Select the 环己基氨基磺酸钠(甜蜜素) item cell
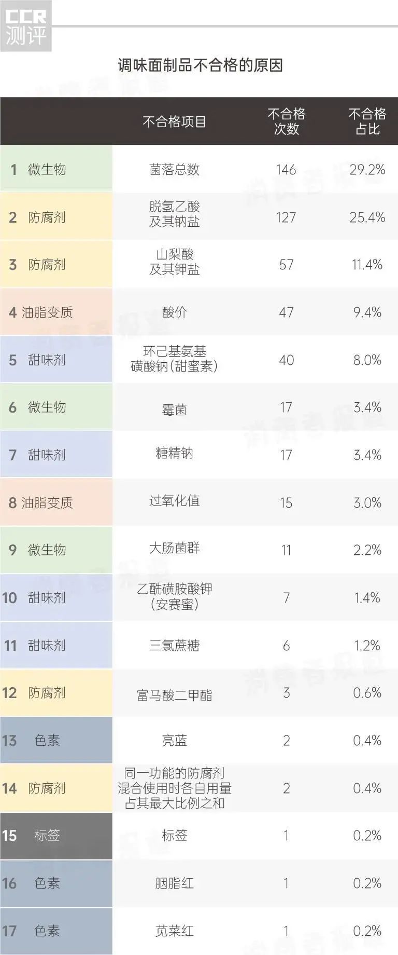 pyautogui.click(x=174, y=359)
